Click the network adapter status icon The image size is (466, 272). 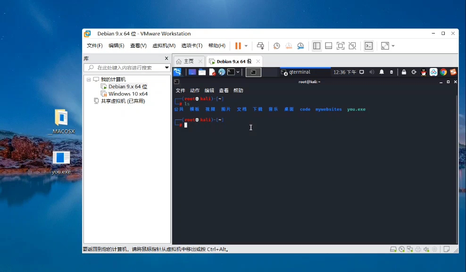click(410, 249)
